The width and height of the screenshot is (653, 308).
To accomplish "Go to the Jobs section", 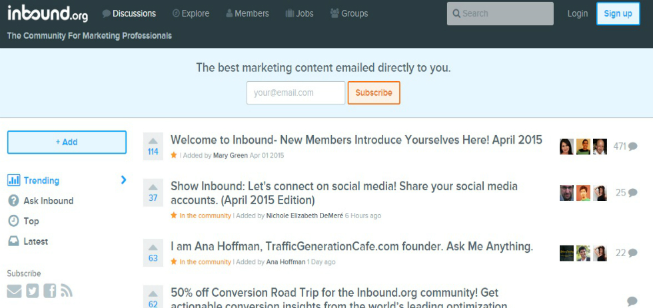I will 299,13.
